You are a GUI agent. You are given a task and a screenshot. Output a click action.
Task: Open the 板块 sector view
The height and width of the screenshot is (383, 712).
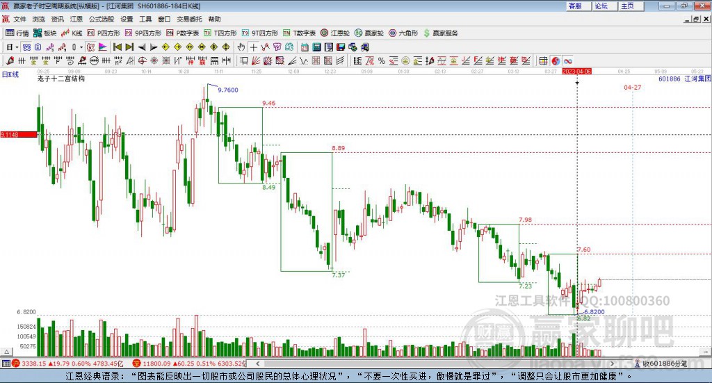pyautogui.click(x=44, y=33)
